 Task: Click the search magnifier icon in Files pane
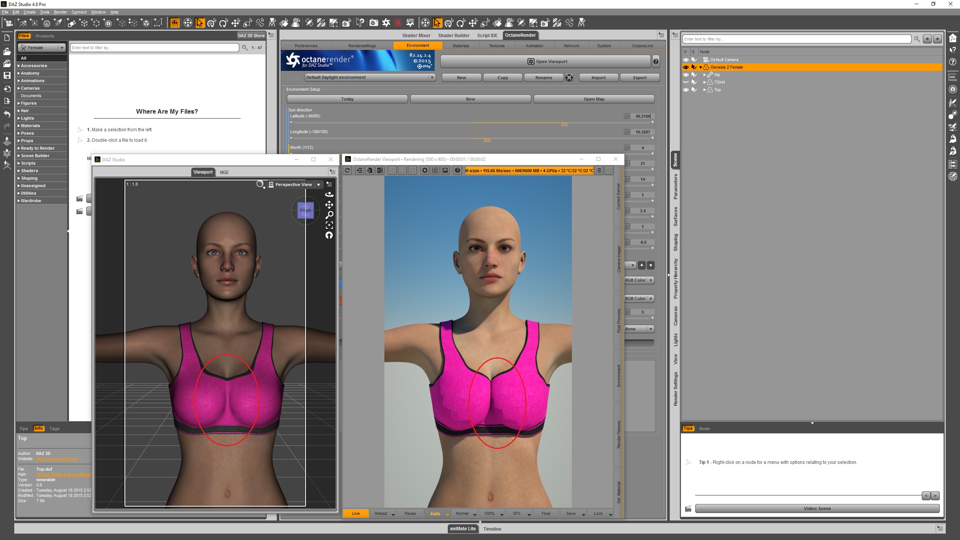[x=245, y=48]
